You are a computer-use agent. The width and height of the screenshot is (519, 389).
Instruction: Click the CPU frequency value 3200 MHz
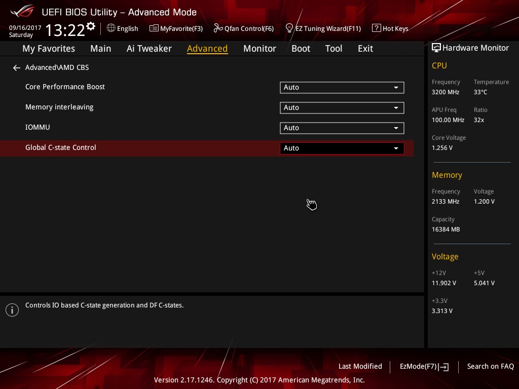pos(445,92)
